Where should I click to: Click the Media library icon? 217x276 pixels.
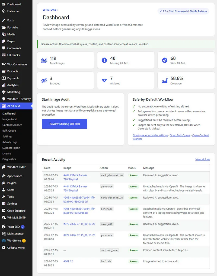4,34
